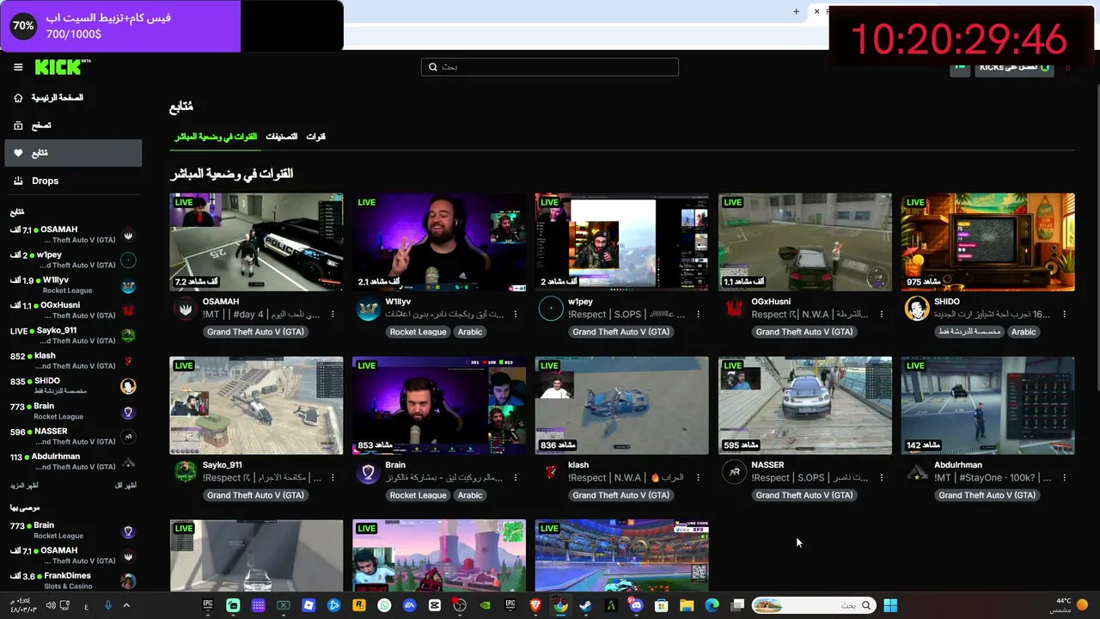Click the taskbar microphone icon
This screenshot has width=1100, height=619.
click(x=108, y=605)
